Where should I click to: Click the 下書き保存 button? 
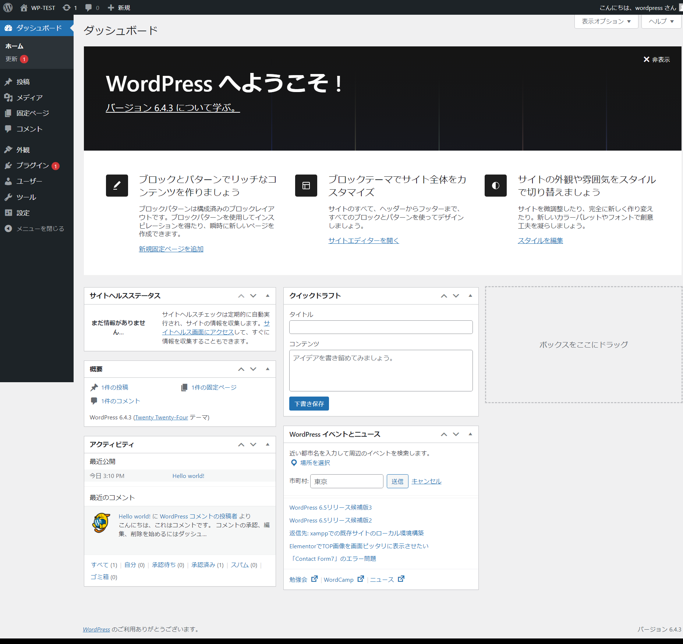pyautogui.click(x=309, y=404)
